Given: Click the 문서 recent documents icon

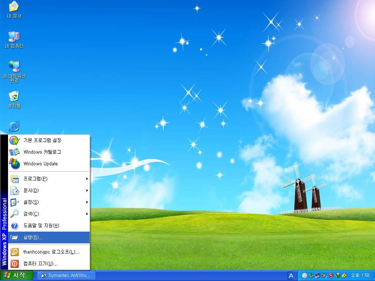Looking at the screenshot, I should [x=15, y=190].
